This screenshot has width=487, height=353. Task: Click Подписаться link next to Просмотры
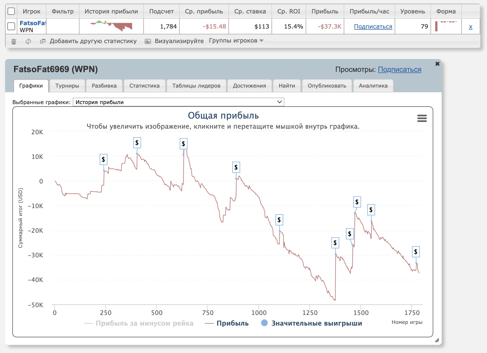pyautogui.click(x=399, y=69)
